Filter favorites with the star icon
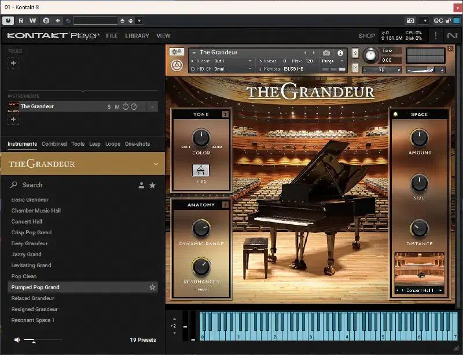 coord(152,186)
